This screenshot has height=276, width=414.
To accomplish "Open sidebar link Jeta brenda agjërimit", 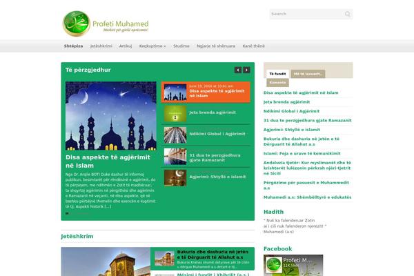I will 287,102.
